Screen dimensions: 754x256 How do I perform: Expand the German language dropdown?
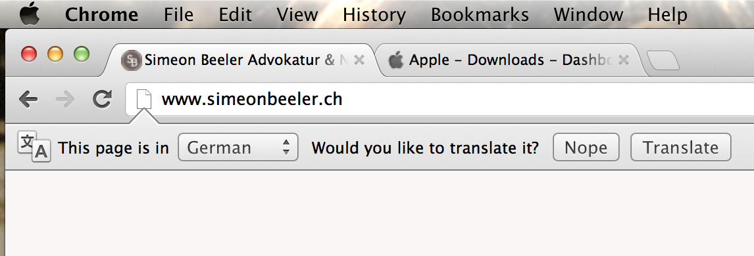coord(238,147)
